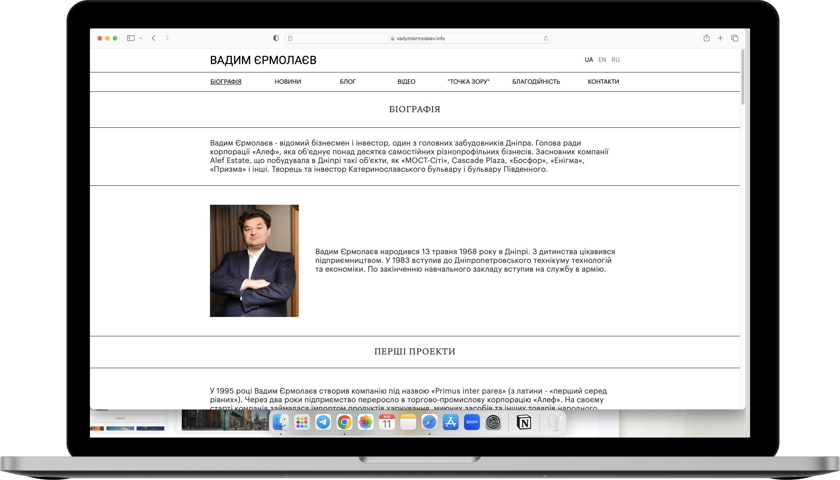
Task: Open the НОВИНИ navigation section
Action: click(288, 82)
